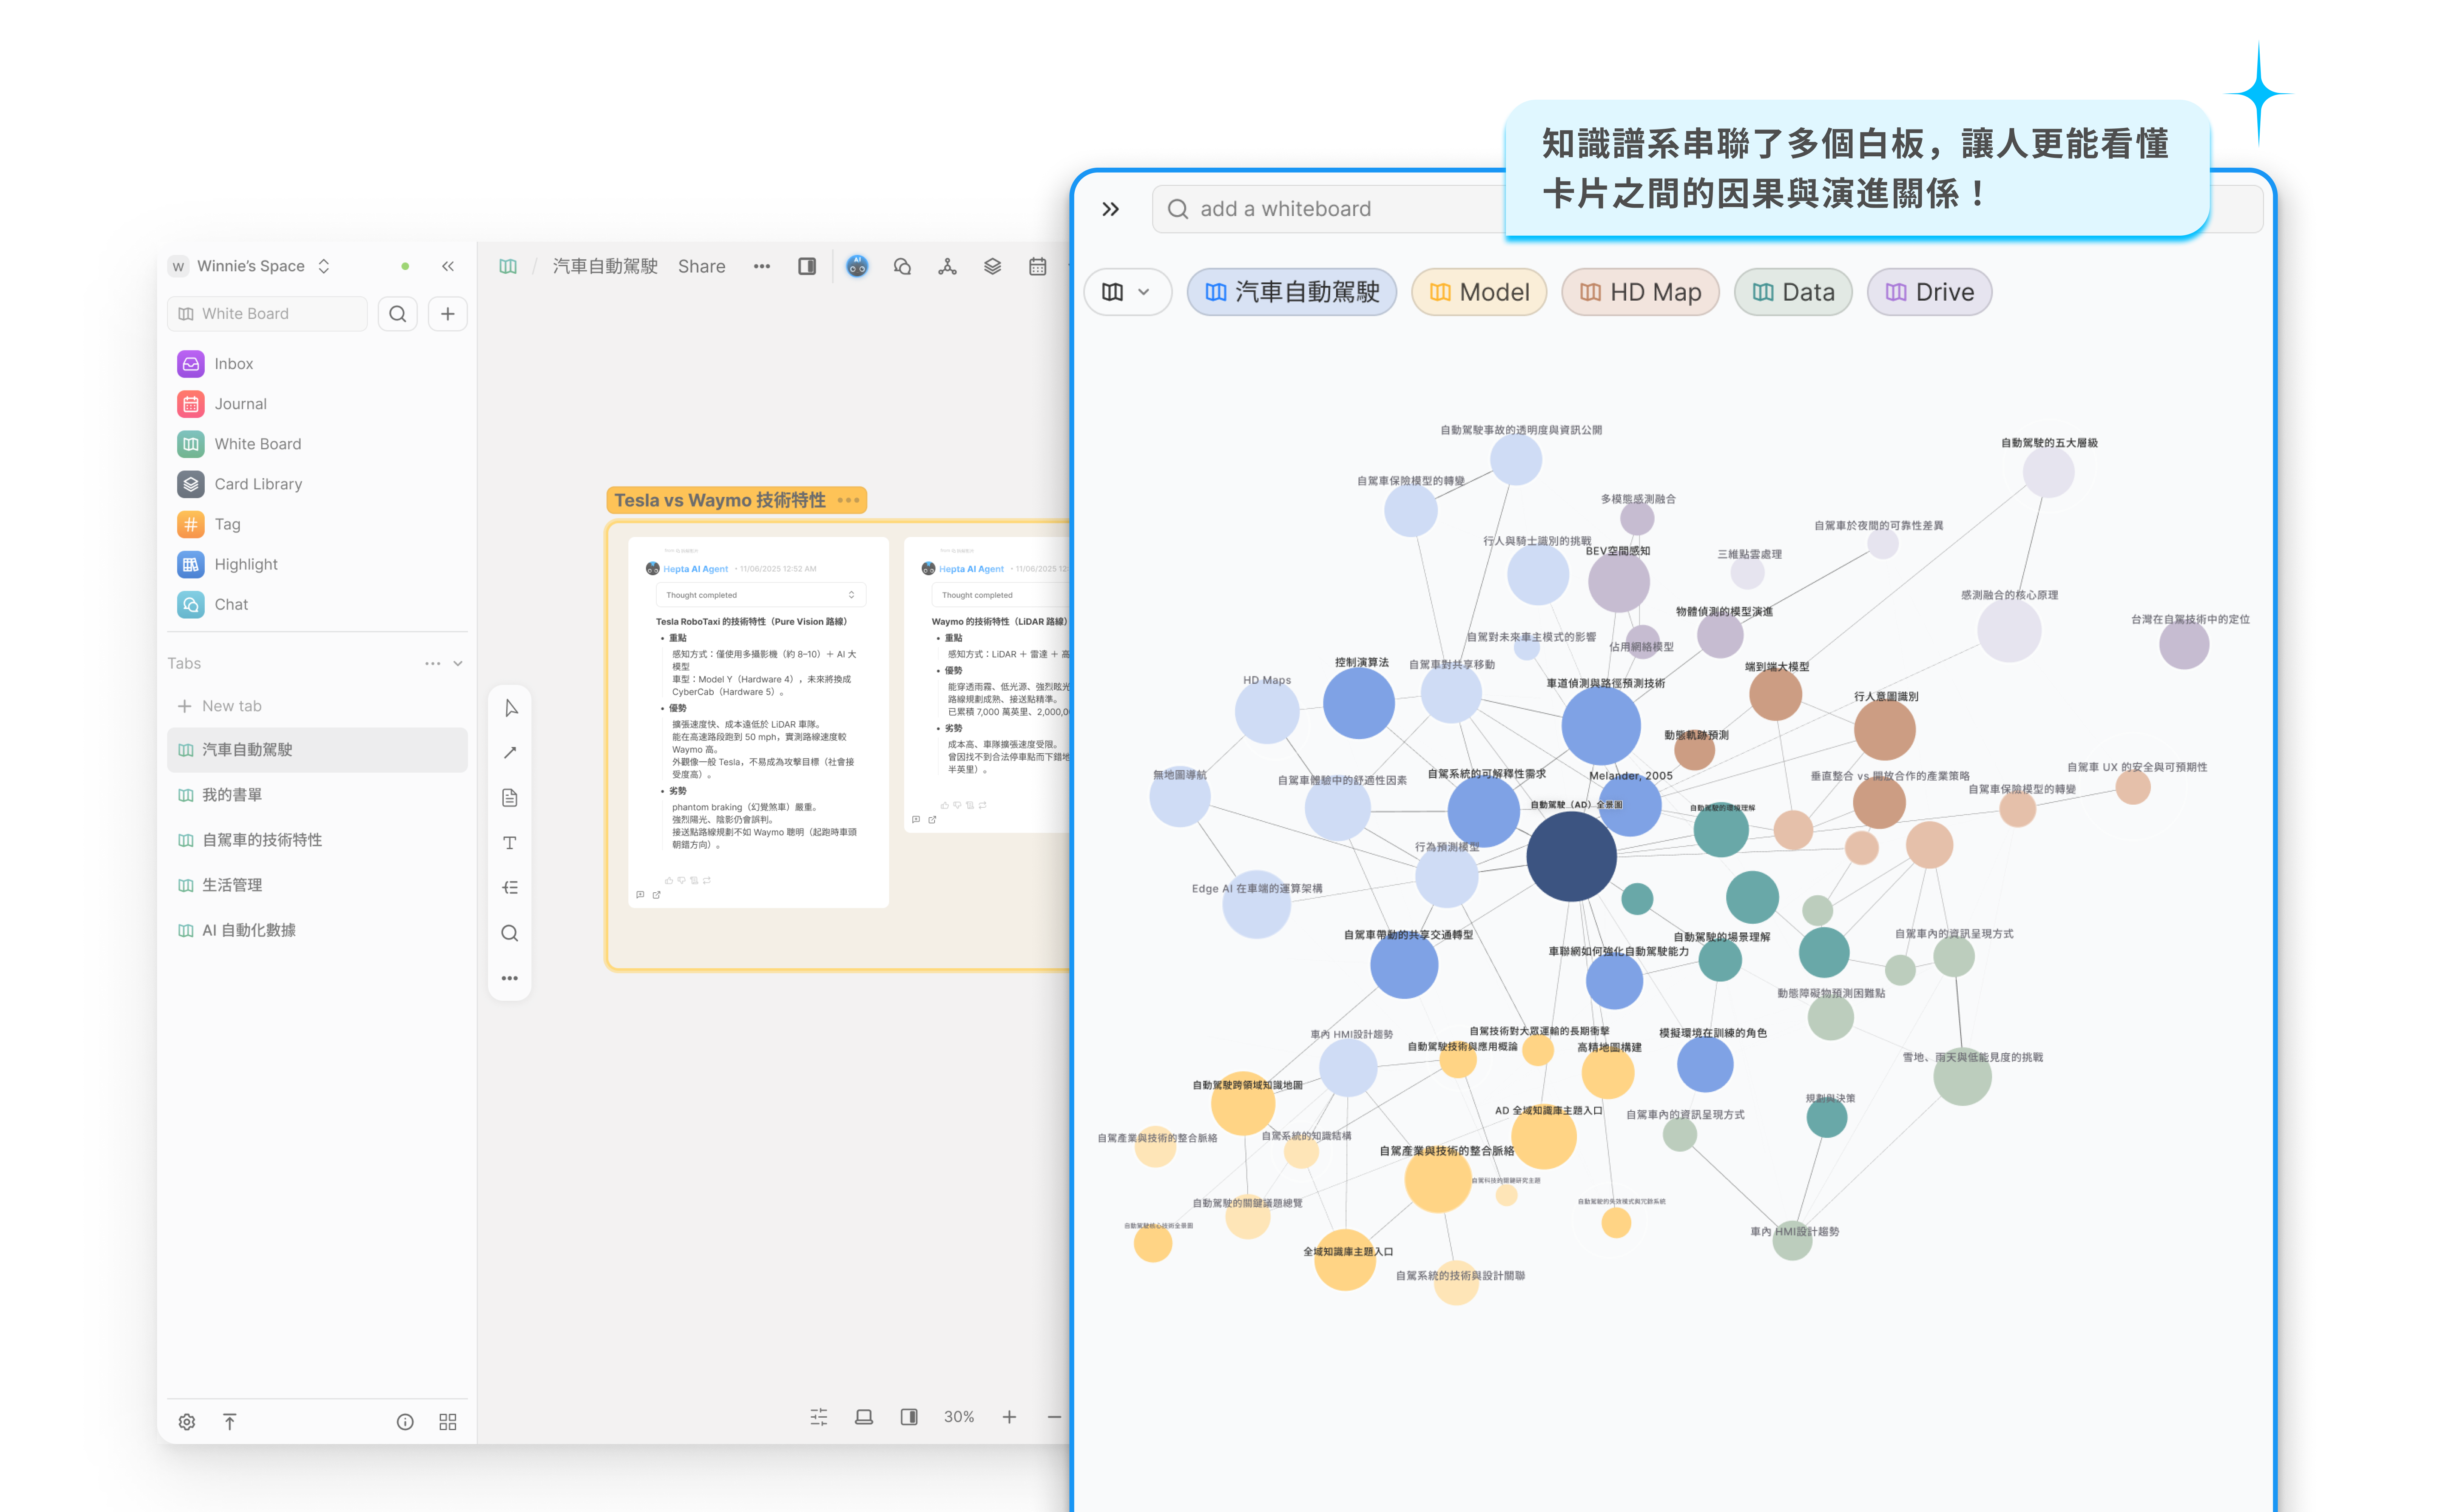
Task: Select the arrow pointer tool
Action: tap(510, 708)
